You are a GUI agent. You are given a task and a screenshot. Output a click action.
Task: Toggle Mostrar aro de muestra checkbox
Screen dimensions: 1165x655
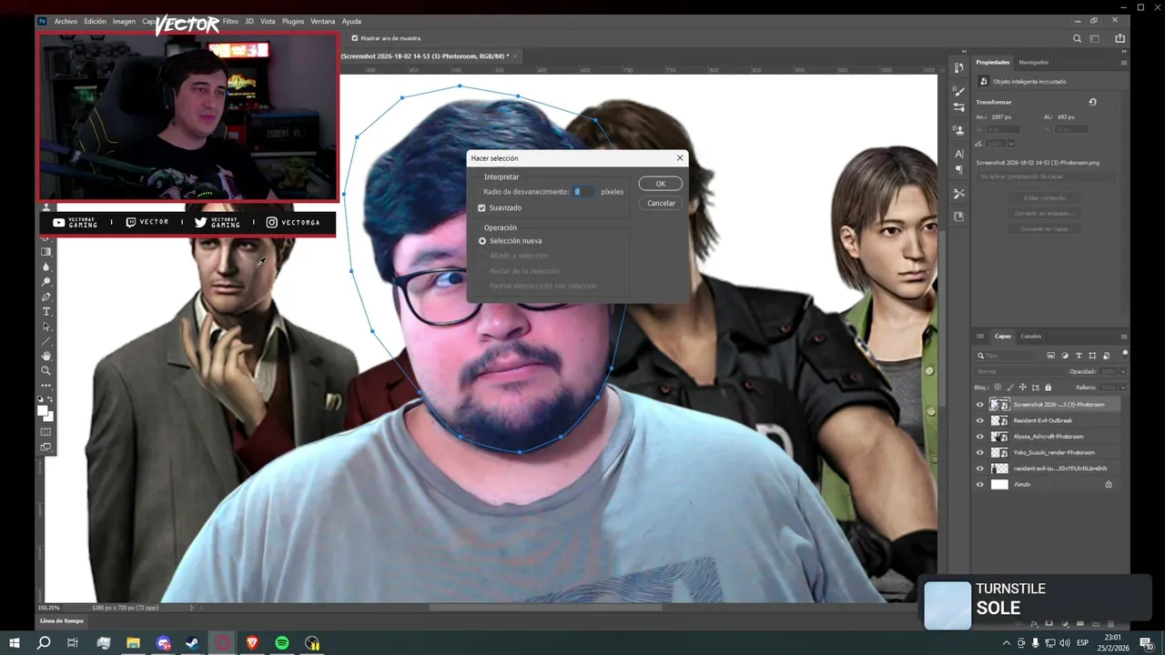[355, 38]
